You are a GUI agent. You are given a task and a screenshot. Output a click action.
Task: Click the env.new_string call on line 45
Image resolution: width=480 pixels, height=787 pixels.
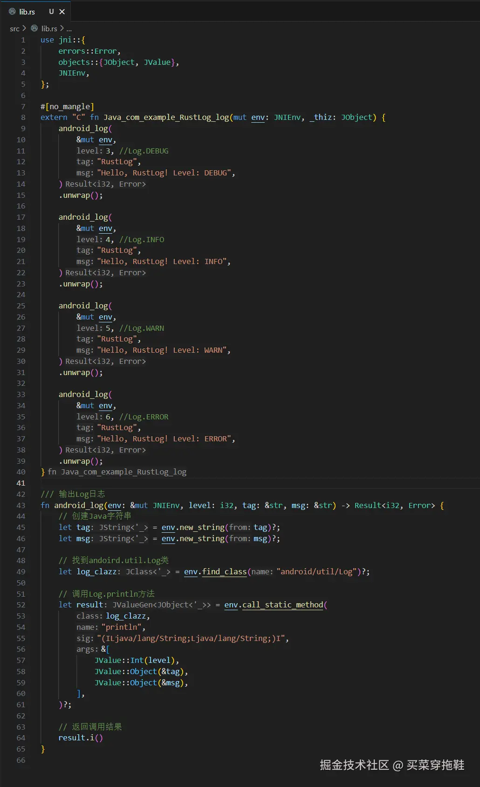pyautogui.click(x=193, y=528)
